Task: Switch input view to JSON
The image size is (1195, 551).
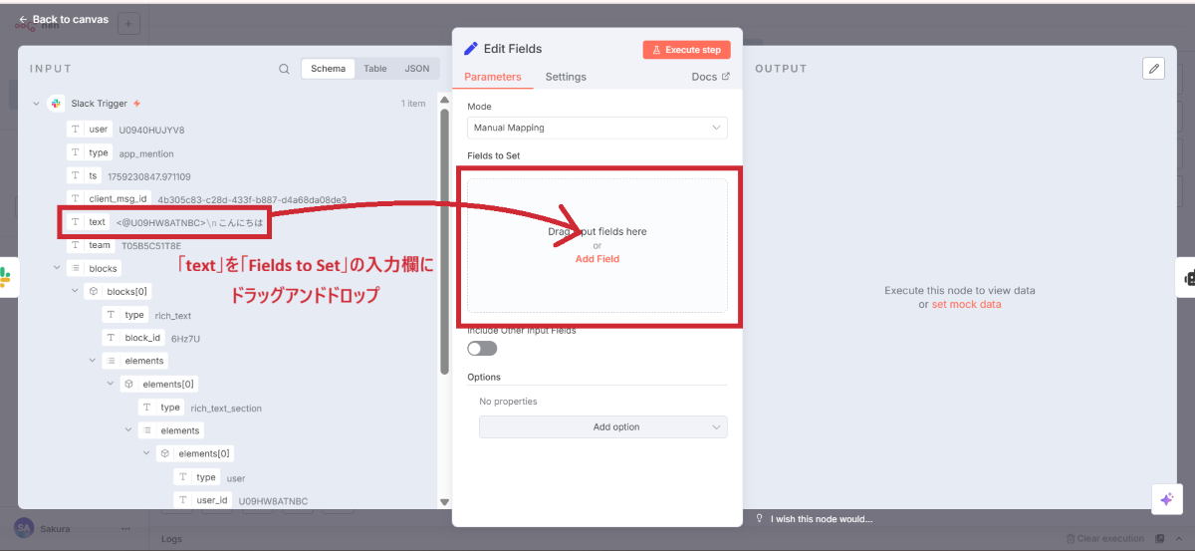Action: [x=417, y=69]
